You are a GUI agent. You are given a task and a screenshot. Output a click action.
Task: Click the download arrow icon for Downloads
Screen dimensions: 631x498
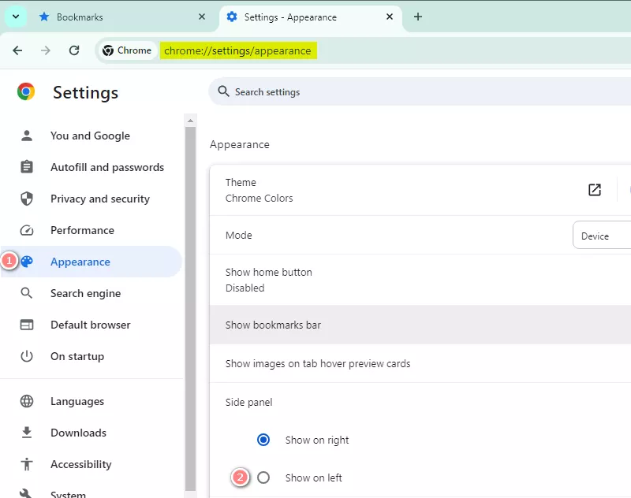point(27,433)
